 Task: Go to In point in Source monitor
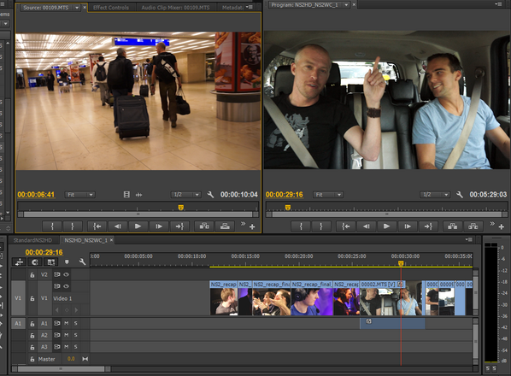point(97,226)
